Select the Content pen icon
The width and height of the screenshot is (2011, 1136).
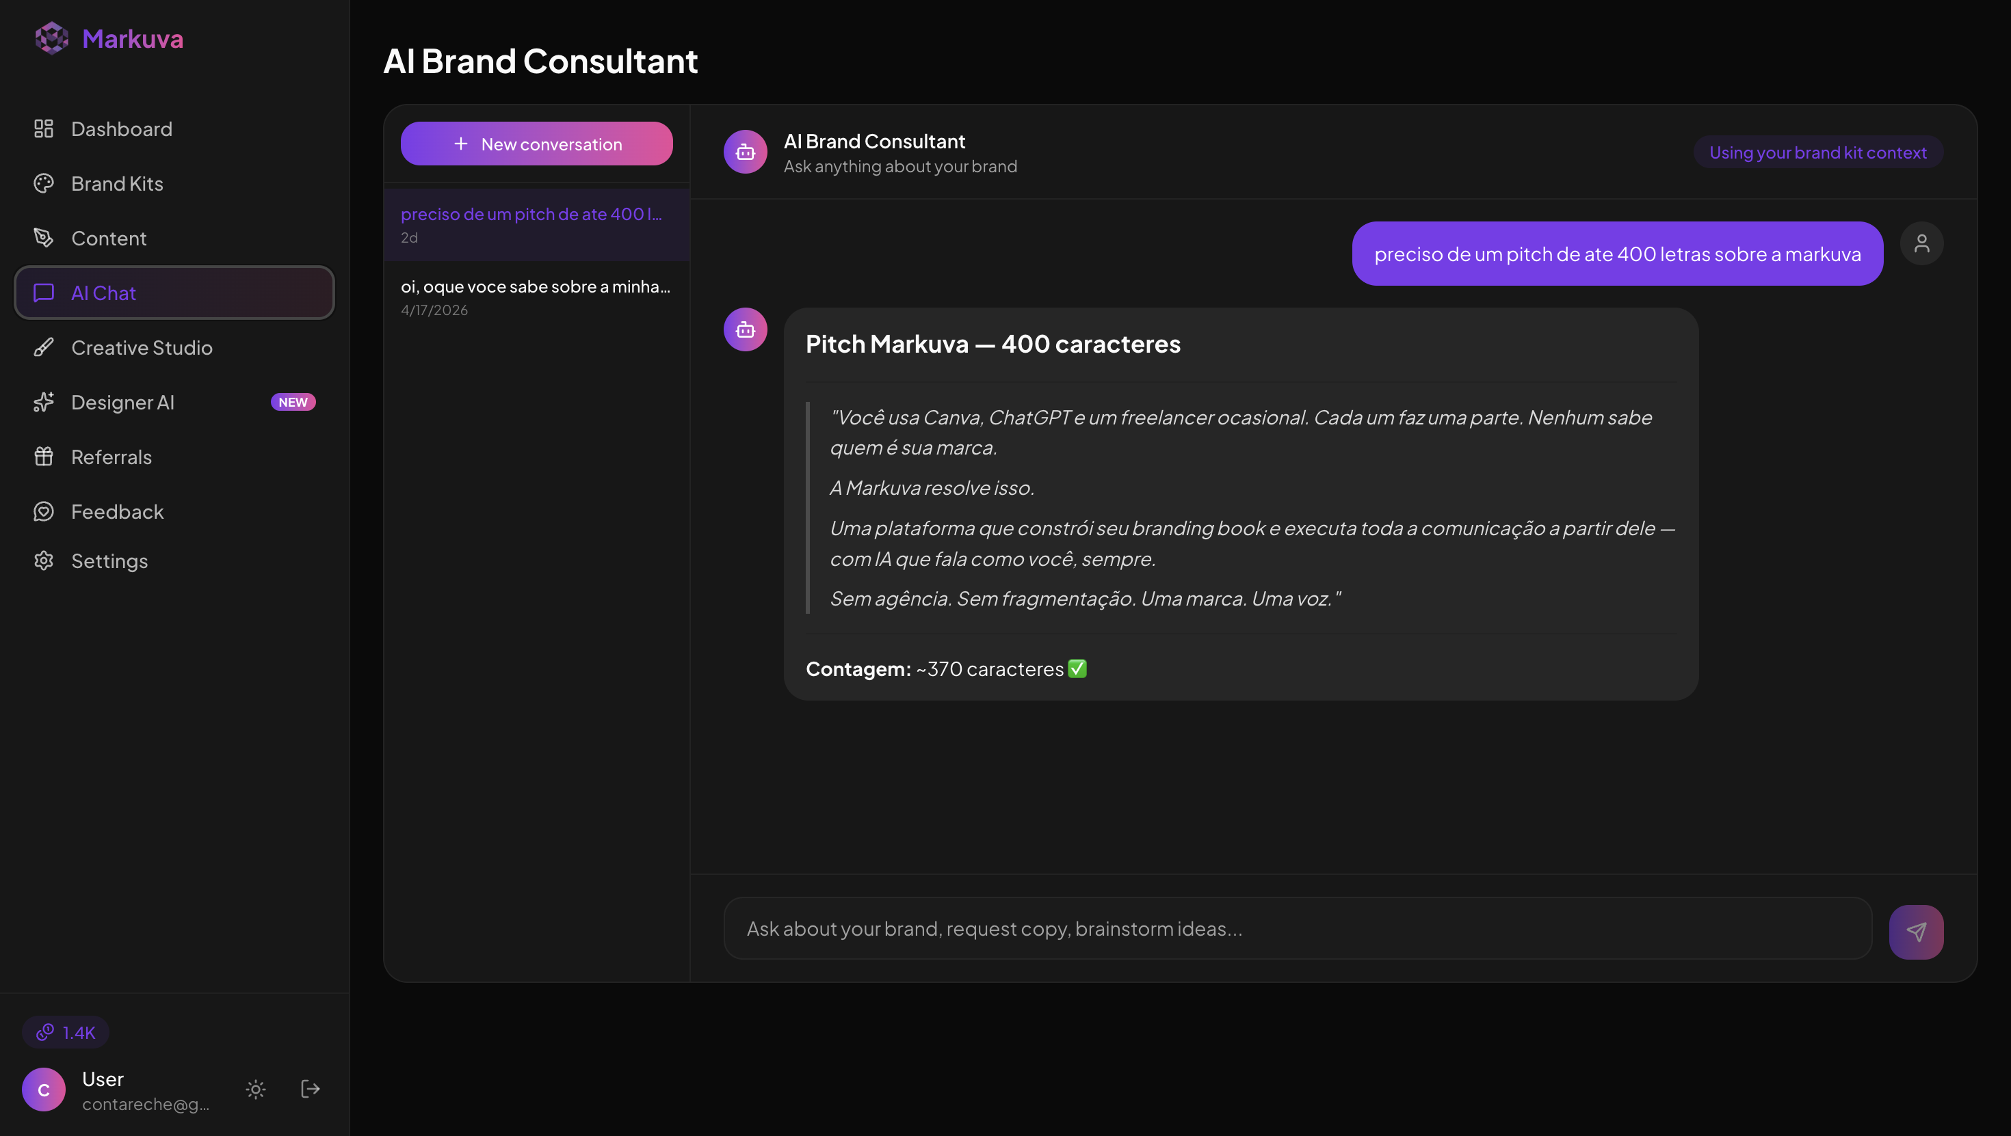click(44, 238)
